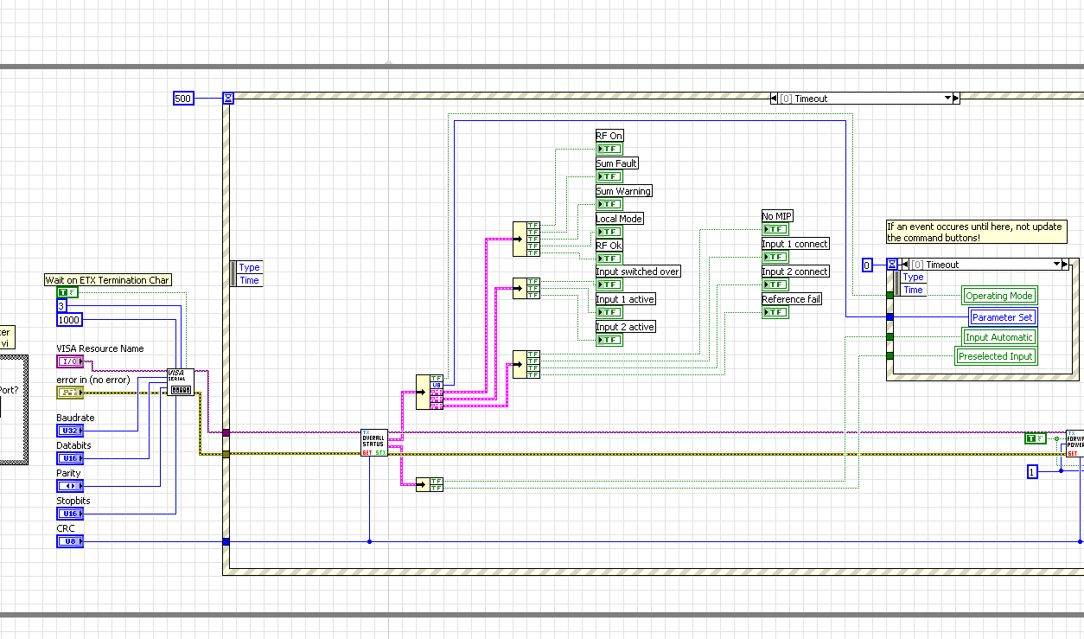
Task: Click the No MIP boolean terminal
Action: (775, 229)
